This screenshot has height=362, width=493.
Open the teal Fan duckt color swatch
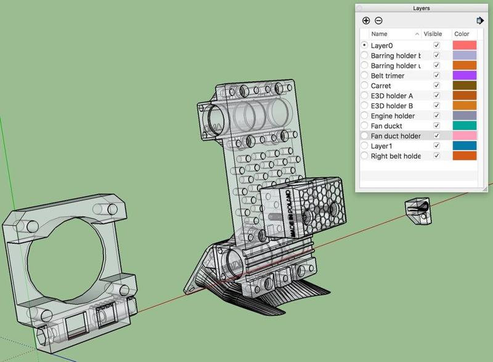point(465,126)
